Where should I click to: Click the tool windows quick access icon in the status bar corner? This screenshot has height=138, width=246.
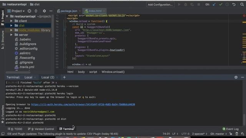tap(3, 134)
